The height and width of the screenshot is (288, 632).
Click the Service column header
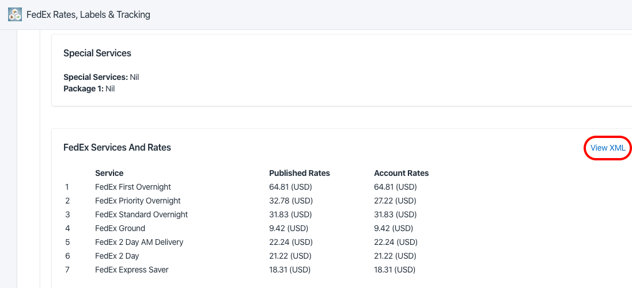[x=109, y=174]
